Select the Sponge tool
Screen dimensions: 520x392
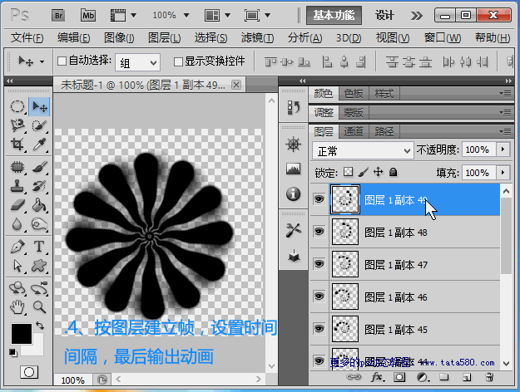click(39, 224)
